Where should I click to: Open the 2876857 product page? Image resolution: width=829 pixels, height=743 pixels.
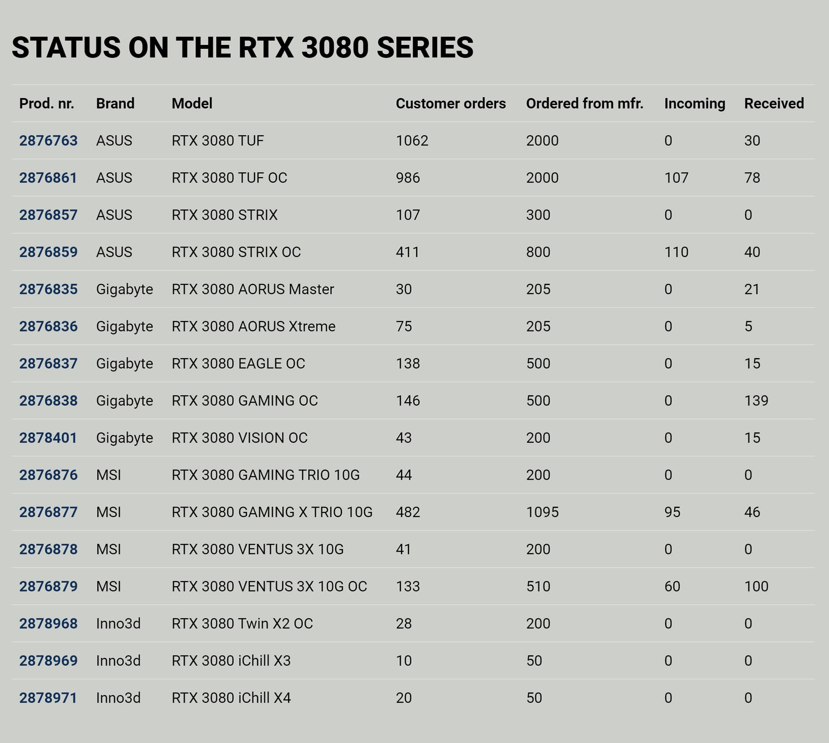(48, 215)
